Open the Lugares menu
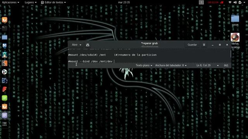The width and height of the screenshot is (248, 139). [x=30, y=2]
